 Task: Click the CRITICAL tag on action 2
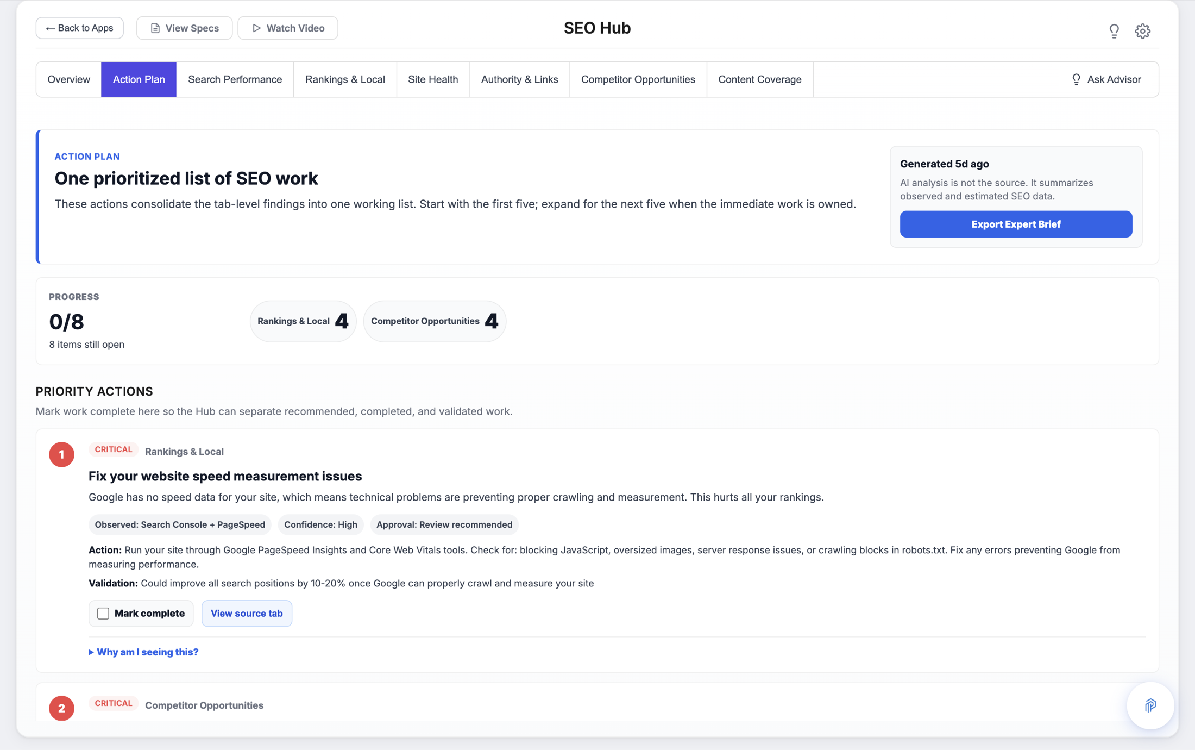coord(113,703)
